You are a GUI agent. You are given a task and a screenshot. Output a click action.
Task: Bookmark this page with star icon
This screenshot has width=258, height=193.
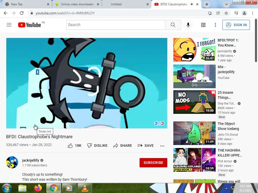click(x=226, y=13)
